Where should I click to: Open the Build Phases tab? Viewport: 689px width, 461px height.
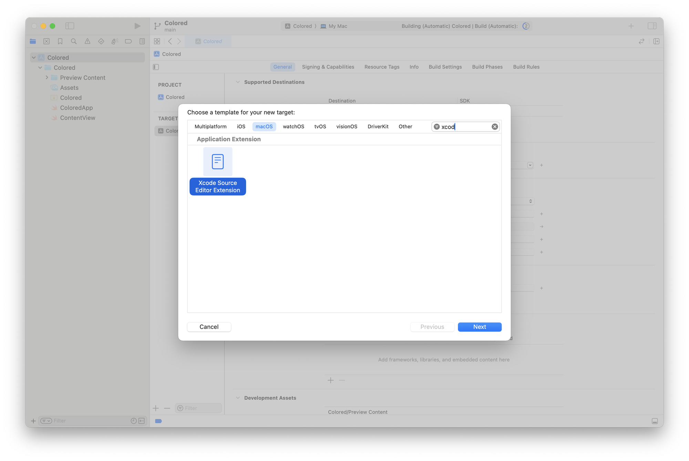click(x=487, y=67)
